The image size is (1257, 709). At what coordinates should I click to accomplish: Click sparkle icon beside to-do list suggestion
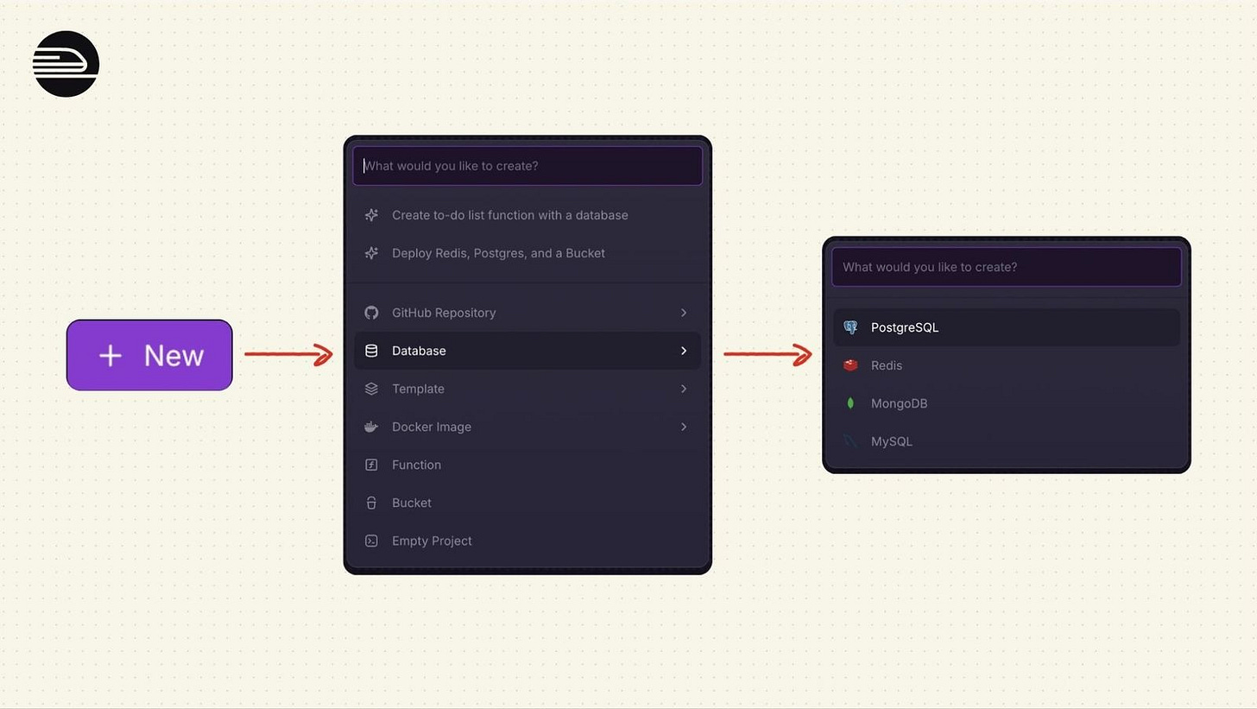371,215
